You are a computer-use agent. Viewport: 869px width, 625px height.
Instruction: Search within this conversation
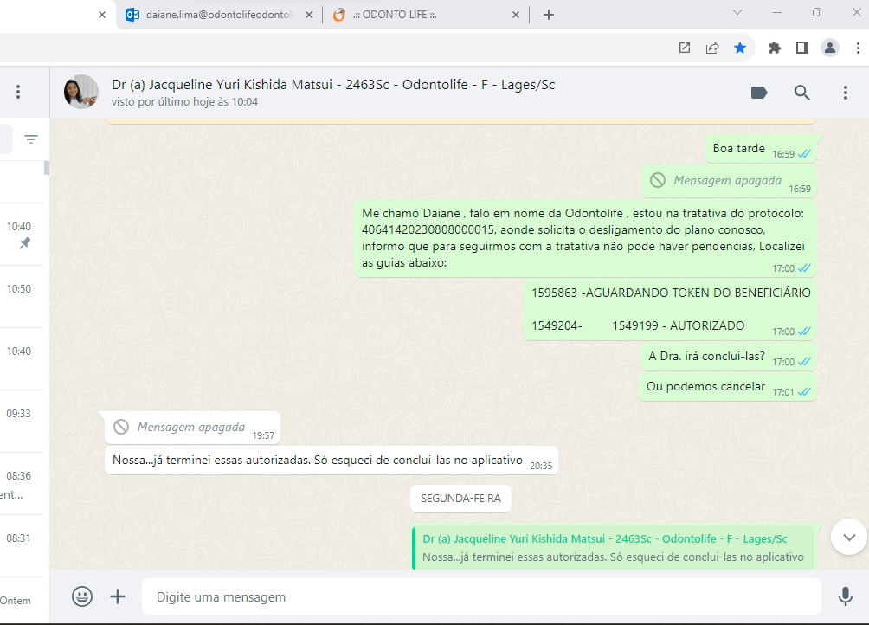tap(802, 93)
